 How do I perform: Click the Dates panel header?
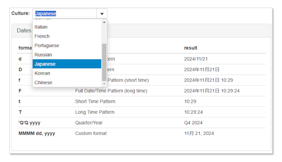pyautogui.click(x=24, y=31)
